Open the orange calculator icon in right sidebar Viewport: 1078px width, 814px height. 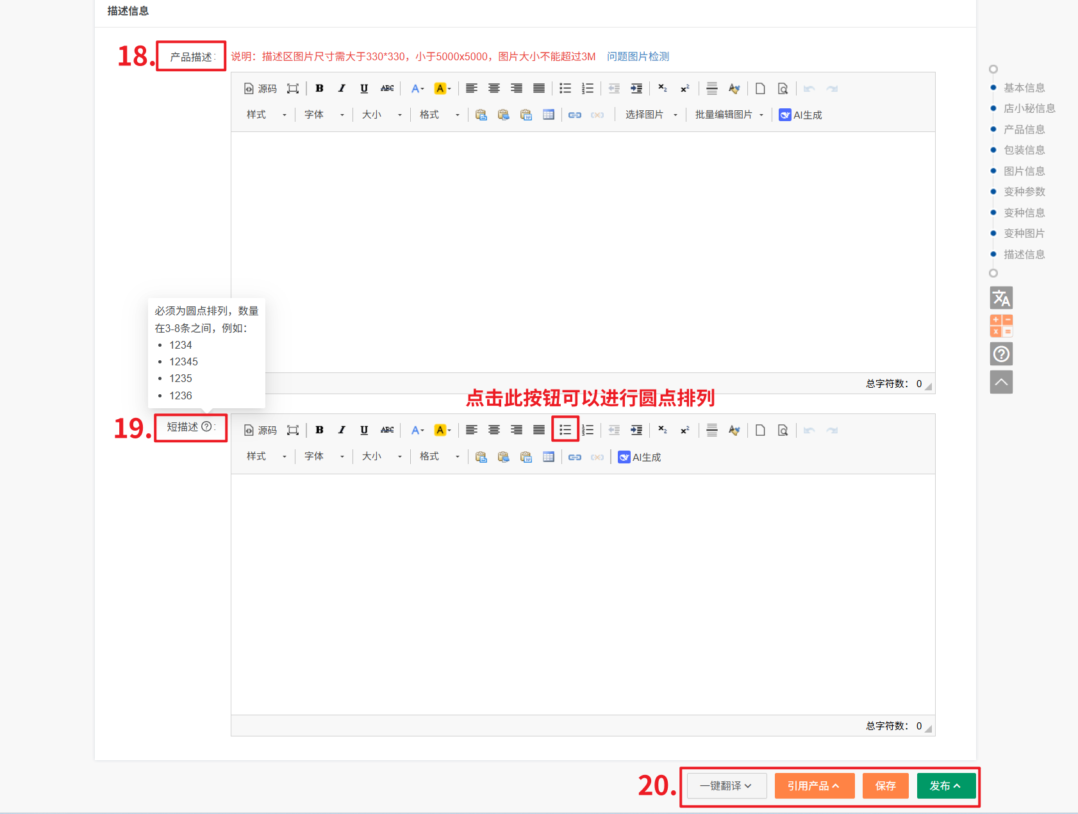click(x=1001, y=326)
